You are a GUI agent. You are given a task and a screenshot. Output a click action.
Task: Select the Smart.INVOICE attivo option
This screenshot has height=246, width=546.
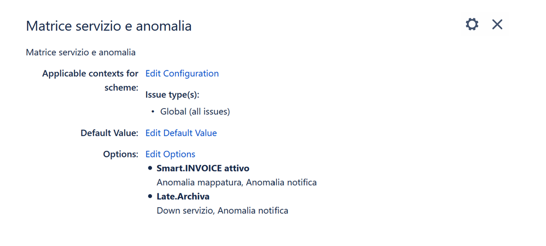point(203,168)
